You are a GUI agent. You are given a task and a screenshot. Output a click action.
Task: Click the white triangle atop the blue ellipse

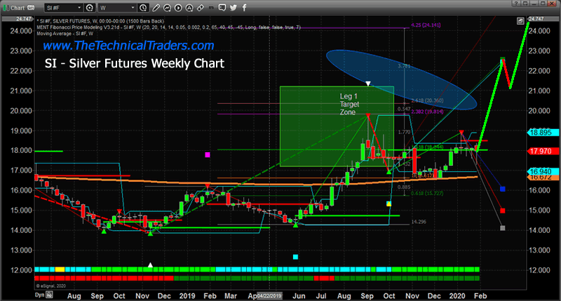(x=367, y=83)
